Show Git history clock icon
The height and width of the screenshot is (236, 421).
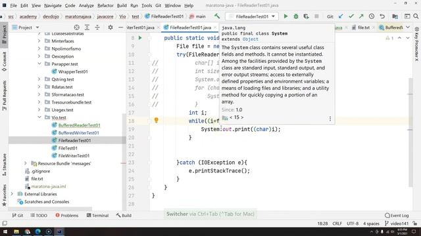pos(372,16)
